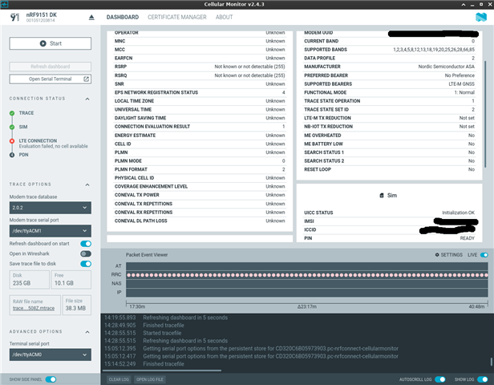This screenshot has width=494, height=385.
Task: Toggle Autoscroll Log switch
Action: coord(440,379)
